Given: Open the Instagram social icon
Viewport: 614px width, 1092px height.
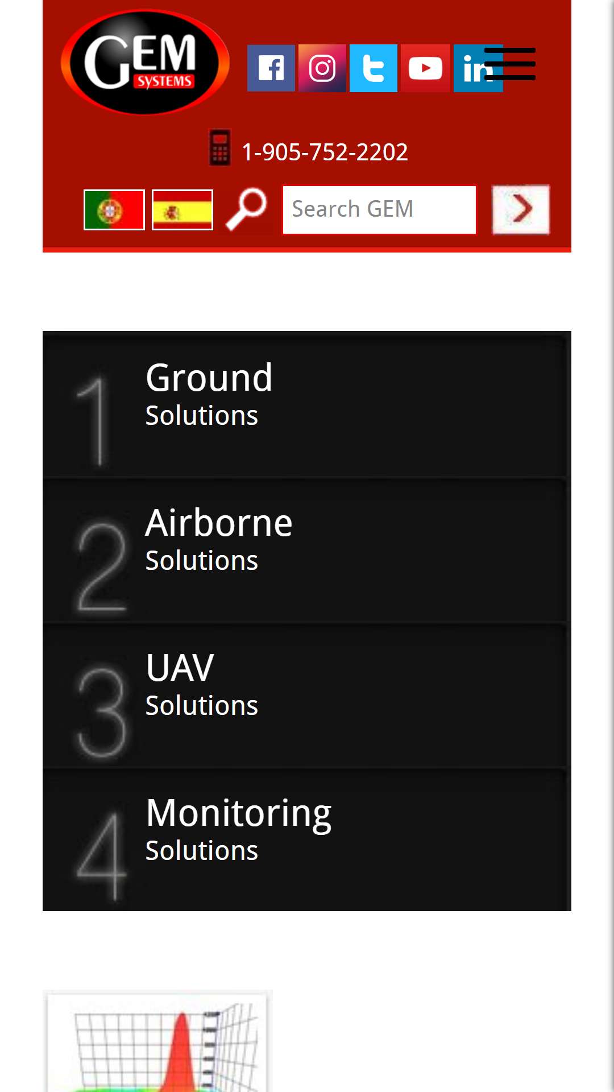Looking at the screenshot, I should click(x=322, y=68).
